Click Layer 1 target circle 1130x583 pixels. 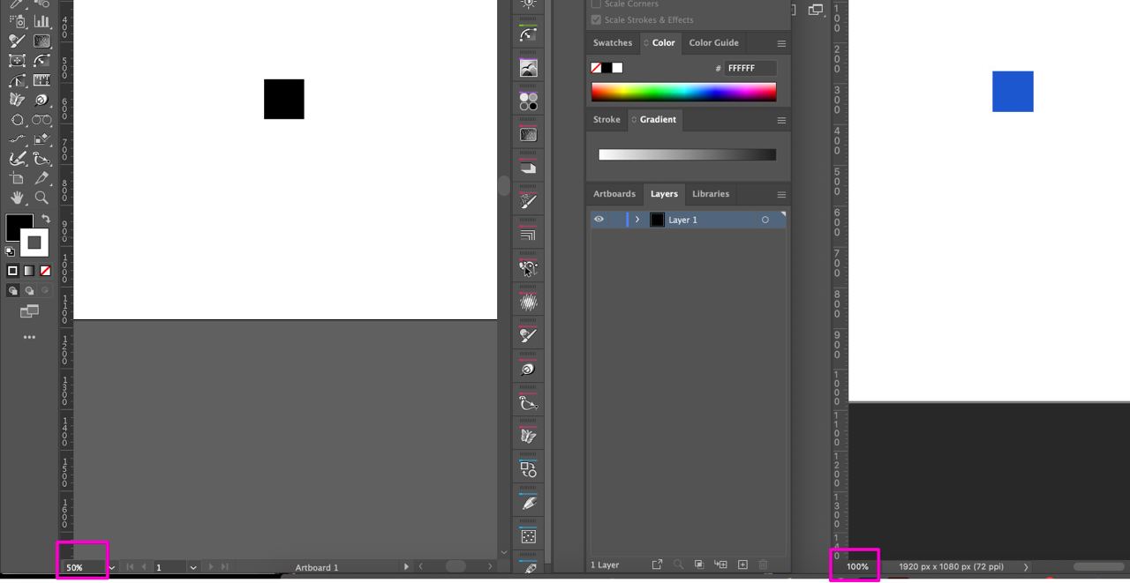pos(765,220)
